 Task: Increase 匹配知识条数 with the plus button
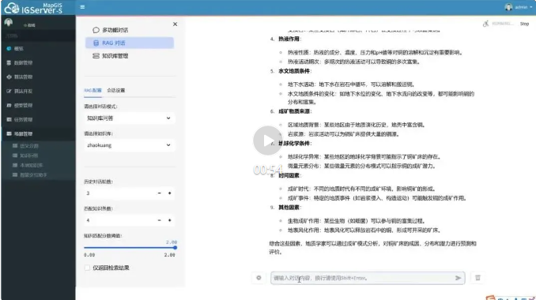coord(169,220)
